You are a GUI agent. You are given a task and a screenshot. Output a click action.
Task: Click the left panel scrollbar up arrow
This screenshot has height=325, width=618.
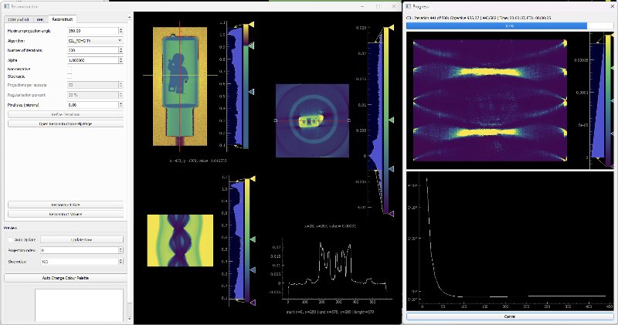130,18
